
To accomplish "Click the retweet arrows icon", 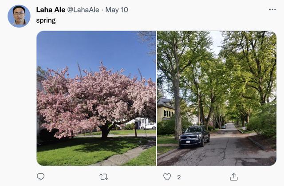I will click(104, 177).
